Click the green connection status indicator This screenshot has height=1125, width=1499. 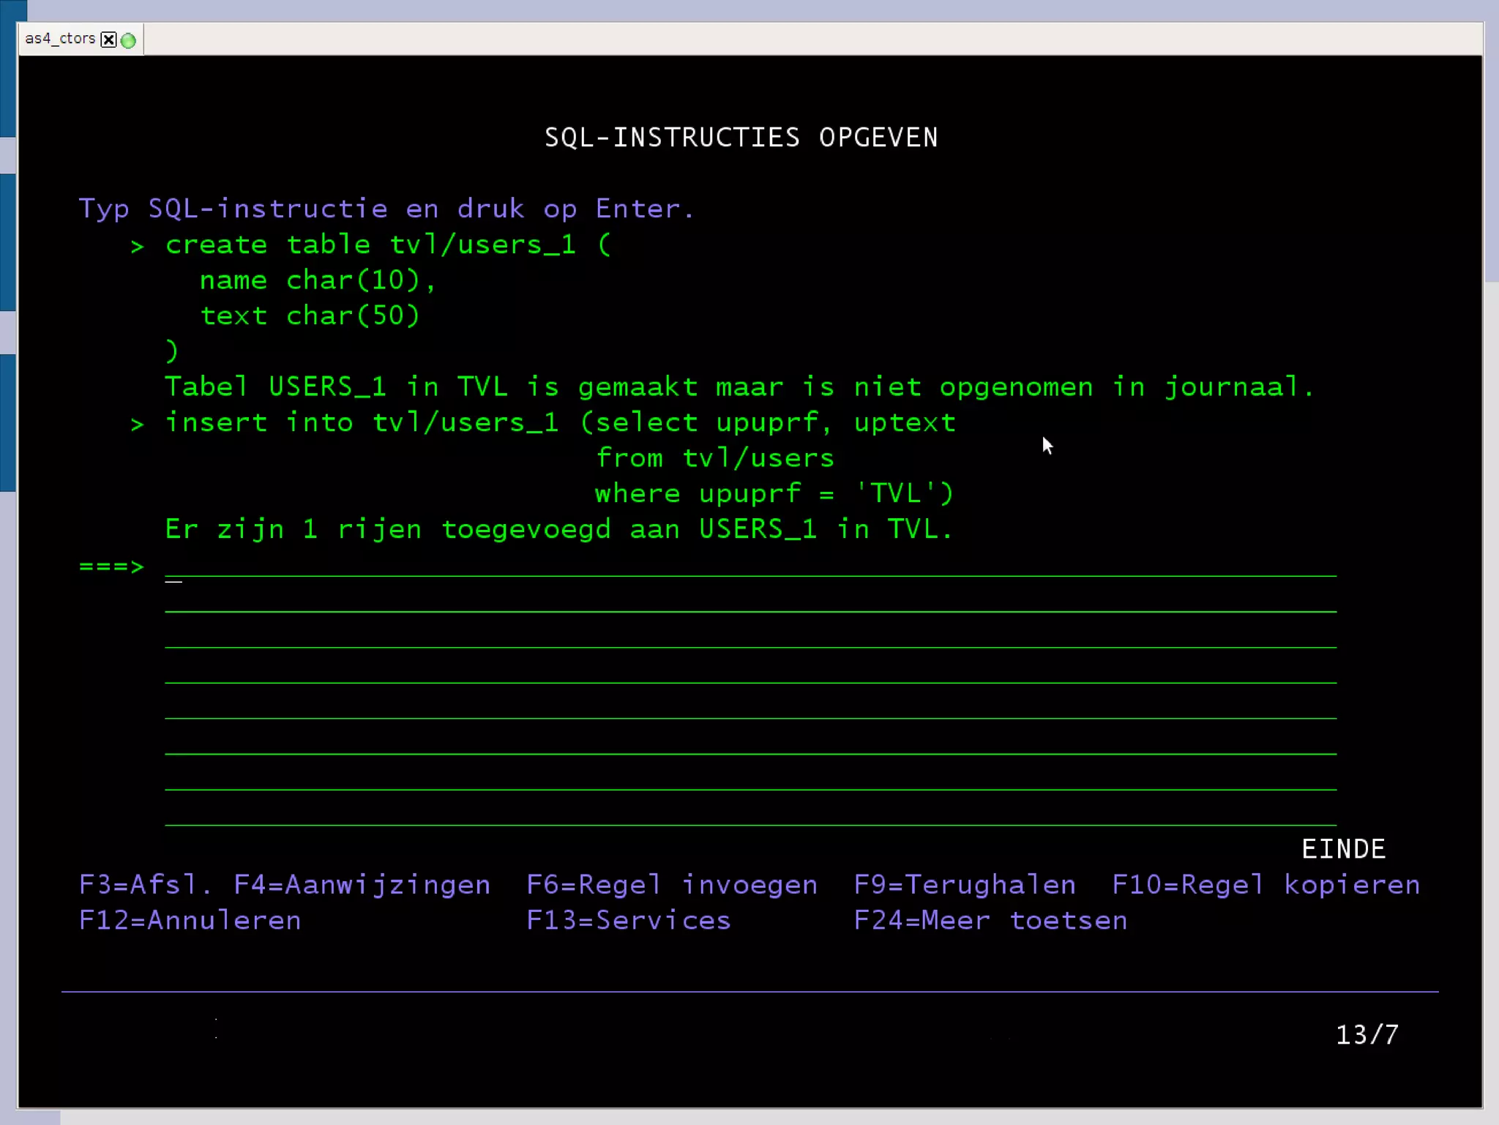[128, 40]
